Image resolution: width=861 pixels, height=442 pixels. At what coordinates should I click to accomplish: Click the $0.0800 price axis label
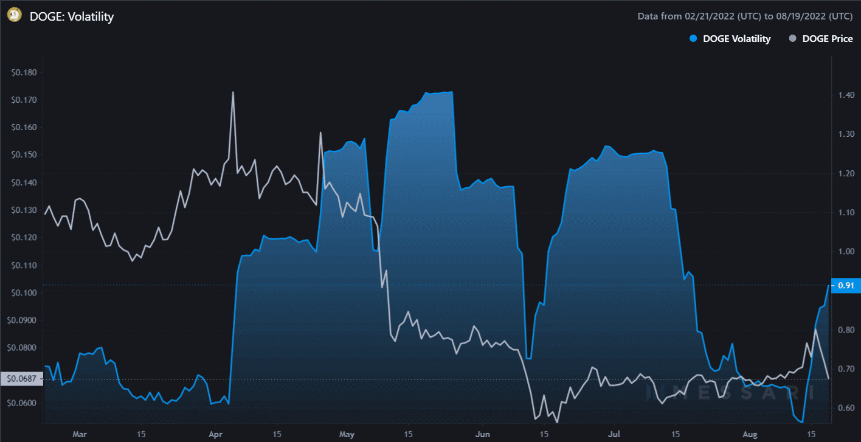[x=22, y=348]
